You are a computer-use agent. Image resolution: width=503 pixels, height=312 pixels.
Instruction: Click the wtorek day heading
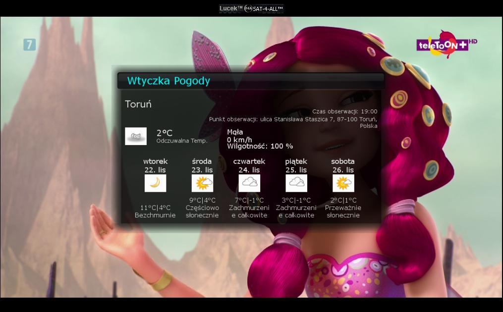pos(155,161)
